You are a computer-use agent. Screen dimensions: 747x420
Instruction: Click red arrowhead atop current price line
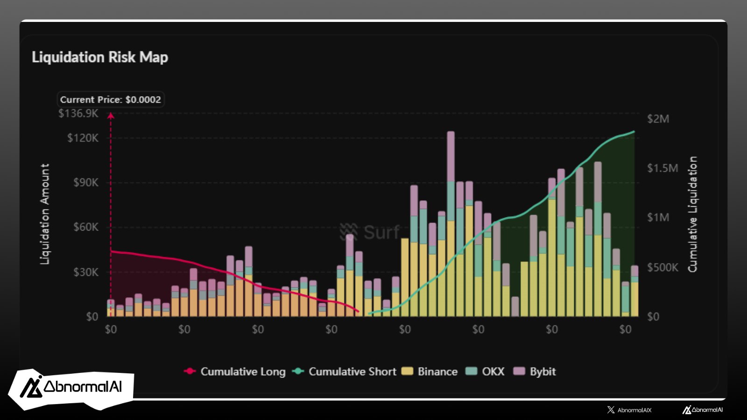[x=111, y=116]
